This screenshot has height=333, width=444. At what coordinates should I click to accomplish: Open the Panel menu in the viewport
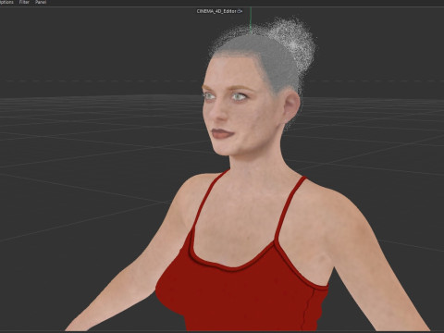[41, 2]
